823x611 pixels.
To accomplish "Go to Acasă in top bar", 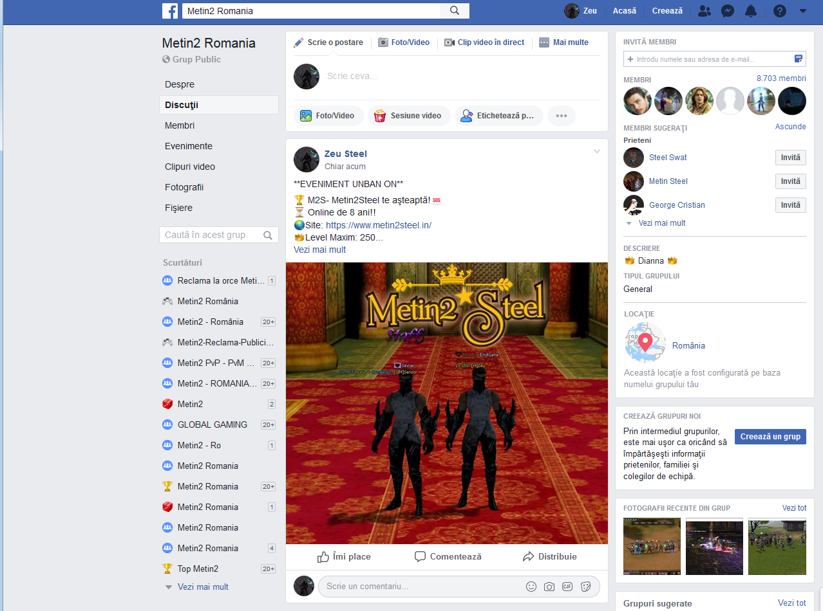I will tap(625, 11).
